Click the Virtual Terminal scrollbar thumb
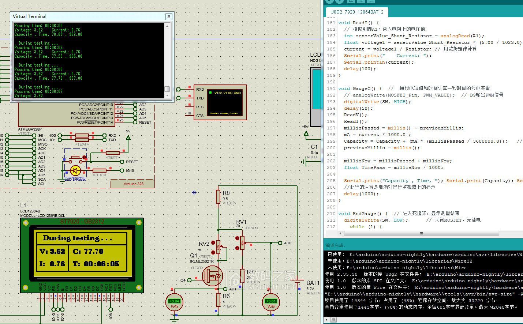Screen dimensions: 523x324 click(x=167, y=89)
